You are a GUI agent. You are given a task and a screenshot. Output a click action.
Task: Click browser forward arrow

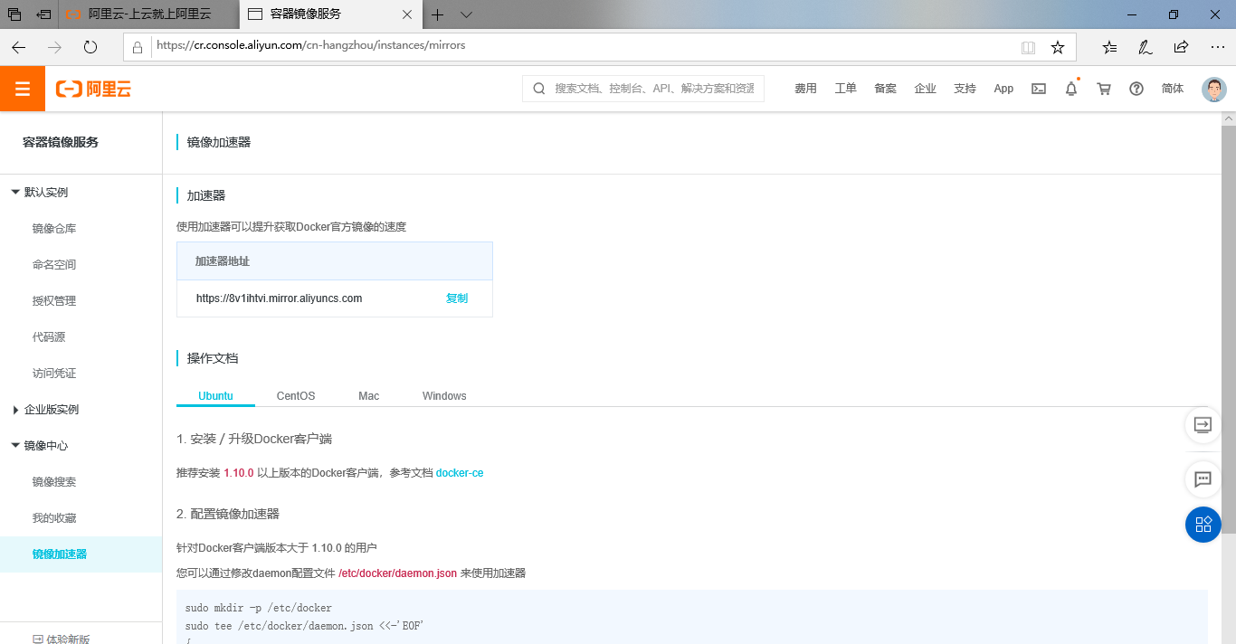coord(54,47)
